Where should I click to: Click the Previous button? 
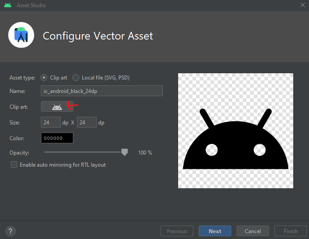tap(177, 231)
